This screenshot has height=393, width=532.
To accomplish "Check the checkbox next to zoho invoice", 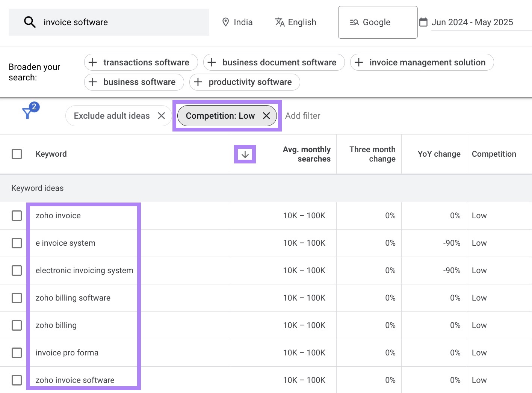I will tap(17, 215).
